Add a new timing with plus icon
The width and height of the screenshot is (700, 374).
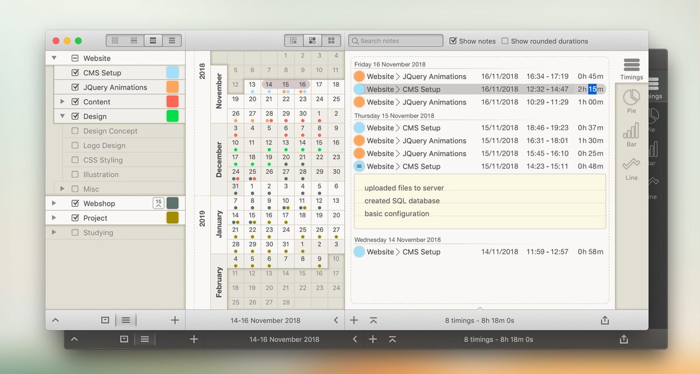click(x=354, y=320)
